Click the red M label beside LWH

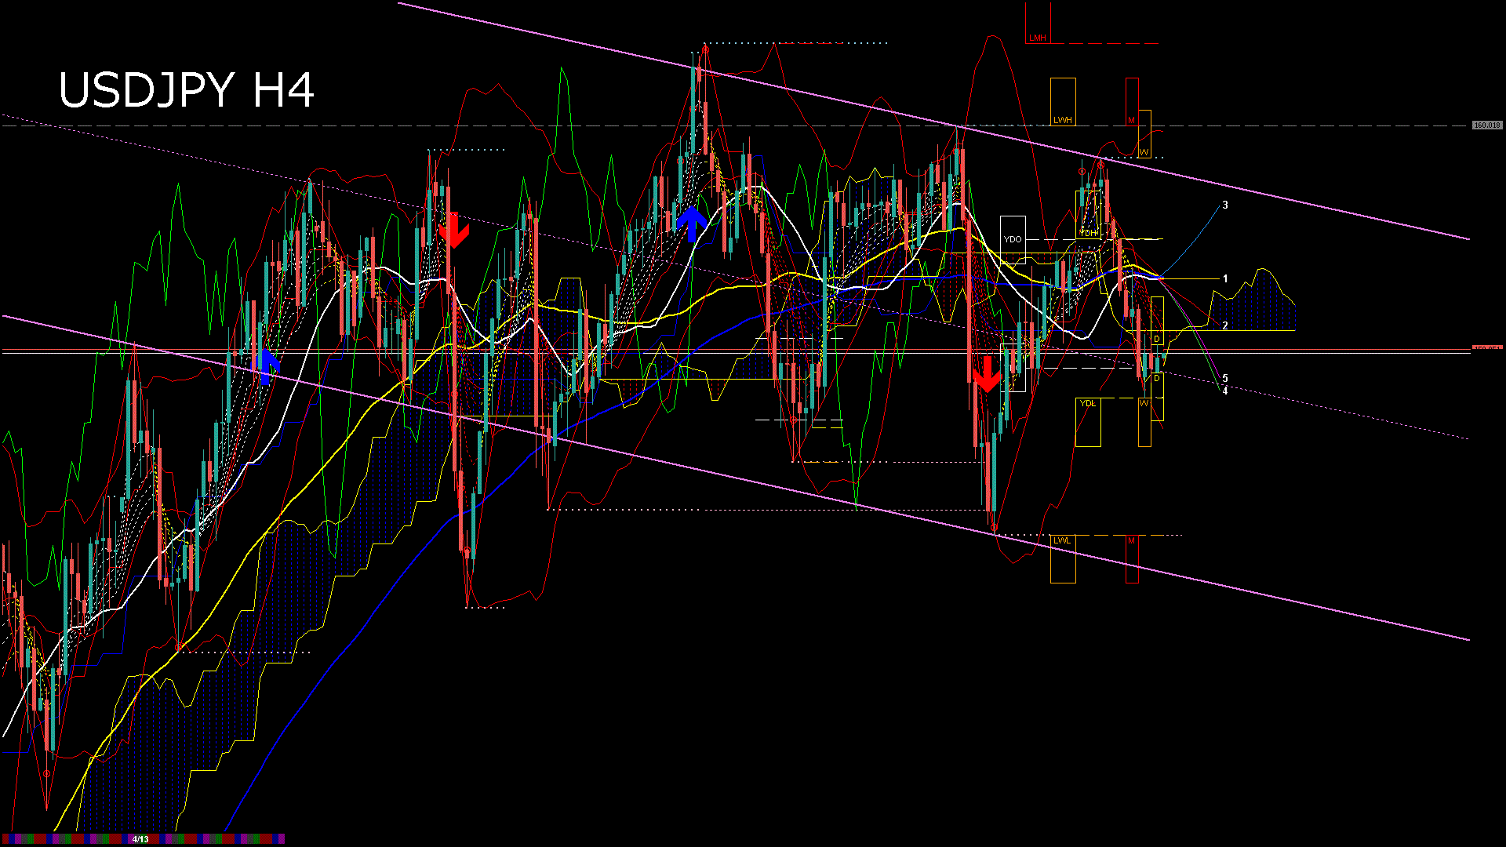point(1131,120)
